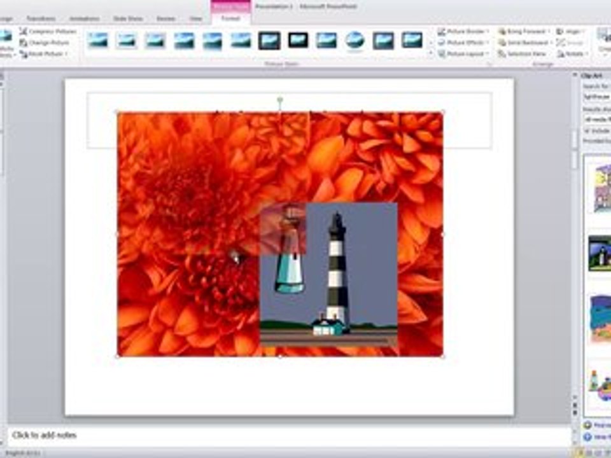Toggle the Include Office.com content checkbox
The image size is (611, 458).
click(587, 131)
